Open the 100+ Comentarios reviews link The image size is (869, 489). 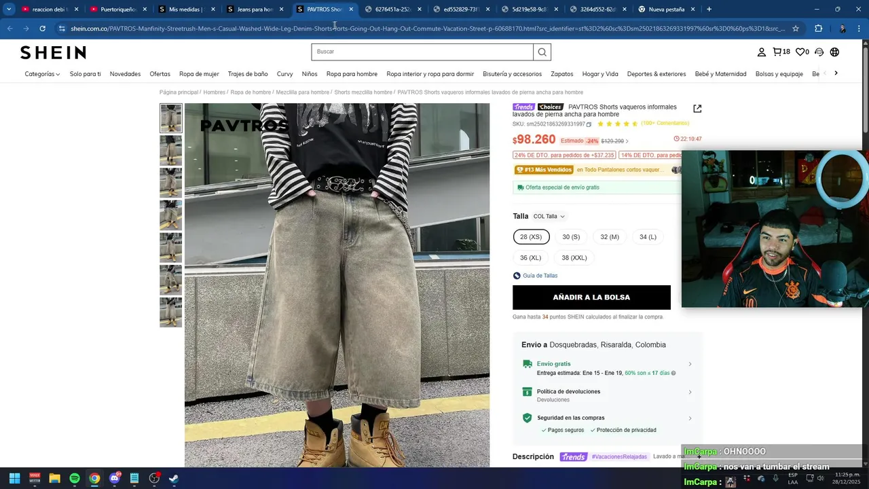(665, 124)
